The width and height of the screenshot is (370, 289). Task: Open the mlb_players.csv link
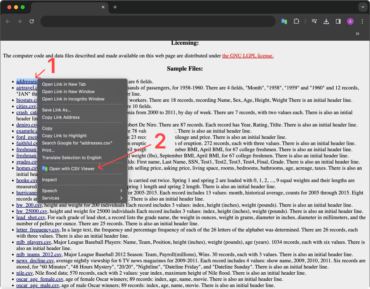33,242
